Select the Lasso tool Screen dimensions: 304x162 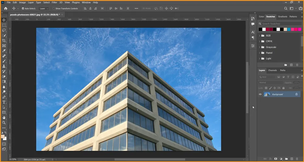[4, 30]
